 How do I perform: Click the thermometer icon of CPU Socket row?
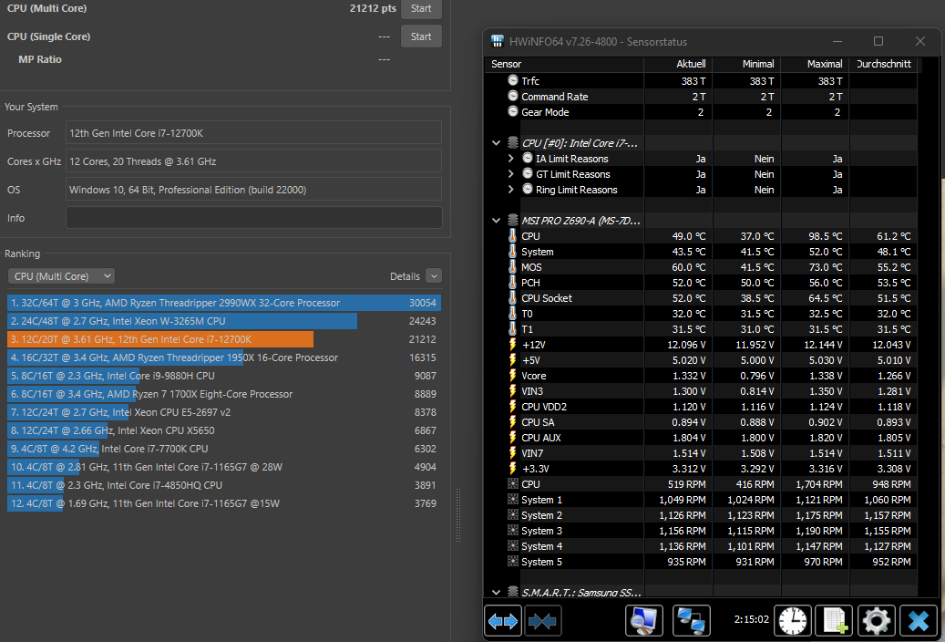pyautogui.click(x=512, y=298)
